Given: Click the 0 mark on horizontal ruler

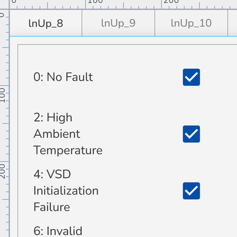Looking at the screenshot, I should (14, 2).
